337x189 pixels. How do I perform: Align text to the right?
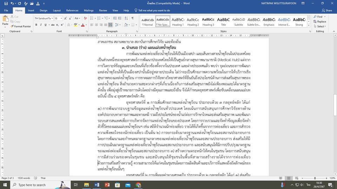(101, 25)
